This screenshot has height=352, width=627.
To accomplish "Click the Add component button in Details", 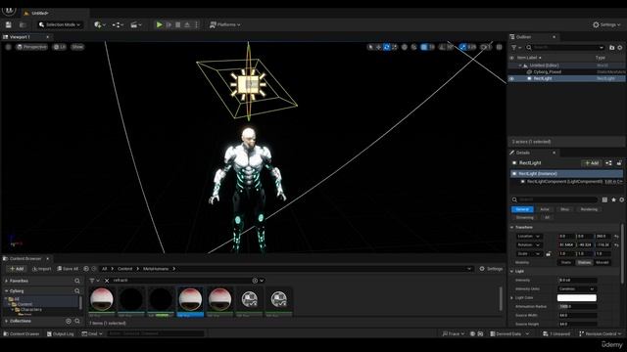I will [591, 163].
